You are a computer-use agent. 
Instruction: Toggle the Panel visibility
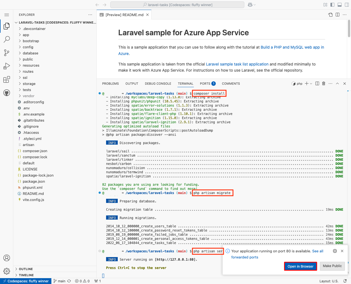coord(339,5)
